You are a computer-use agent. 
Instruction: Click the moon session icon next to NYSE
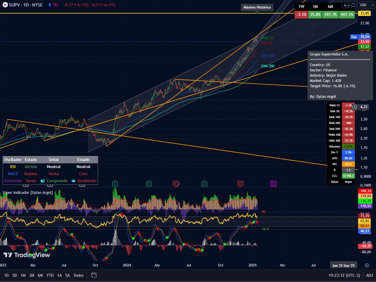tap(50, 5)
